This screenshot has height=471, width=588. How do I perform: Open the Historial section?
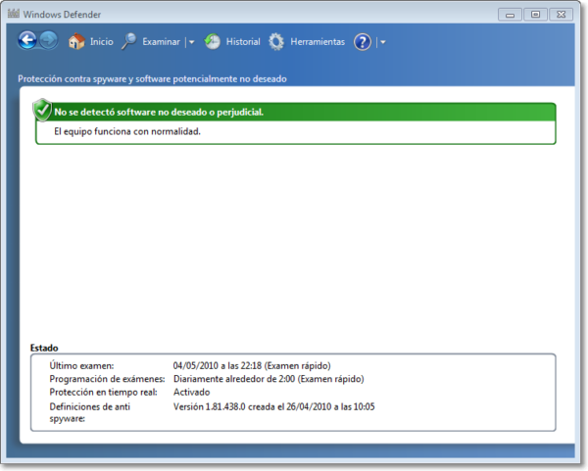[x=243, y=41]
